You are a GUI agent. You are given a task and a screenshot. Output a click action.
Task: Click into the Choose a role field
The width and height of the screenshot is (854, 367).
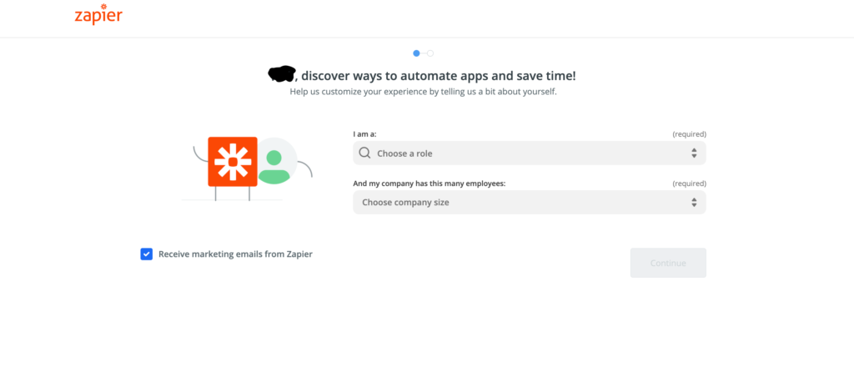pos(530,153)
